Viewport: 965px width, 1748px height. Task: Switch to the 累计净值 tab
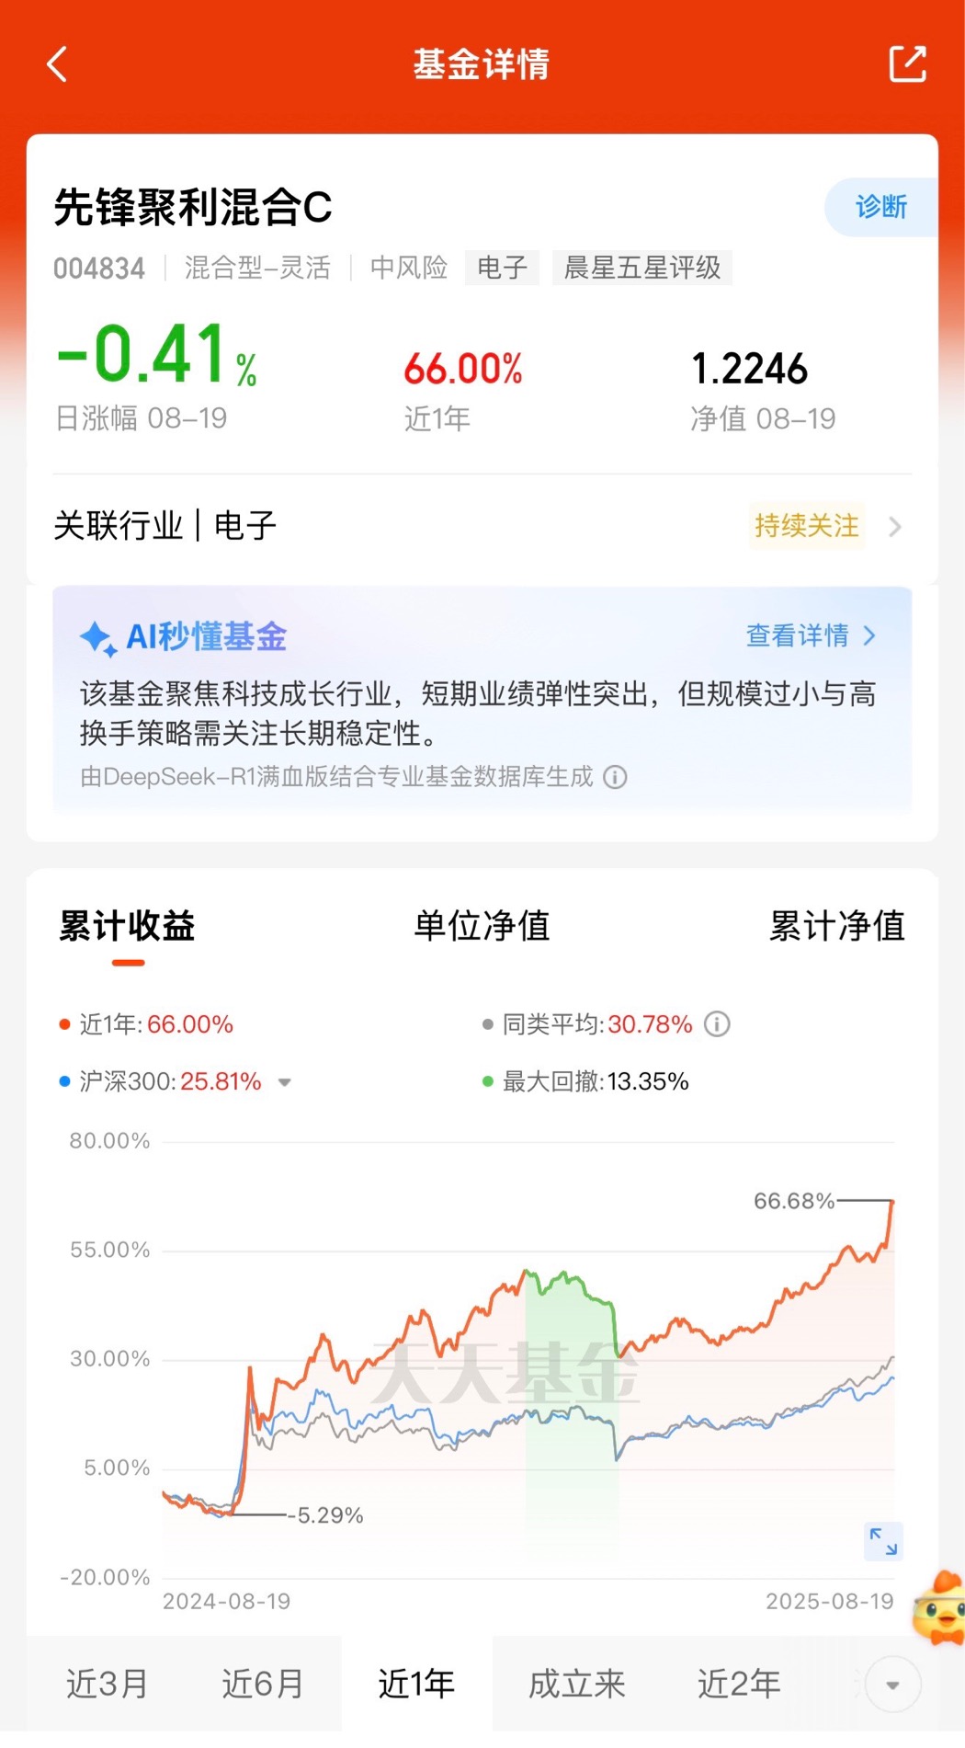(x=837, y=925)
